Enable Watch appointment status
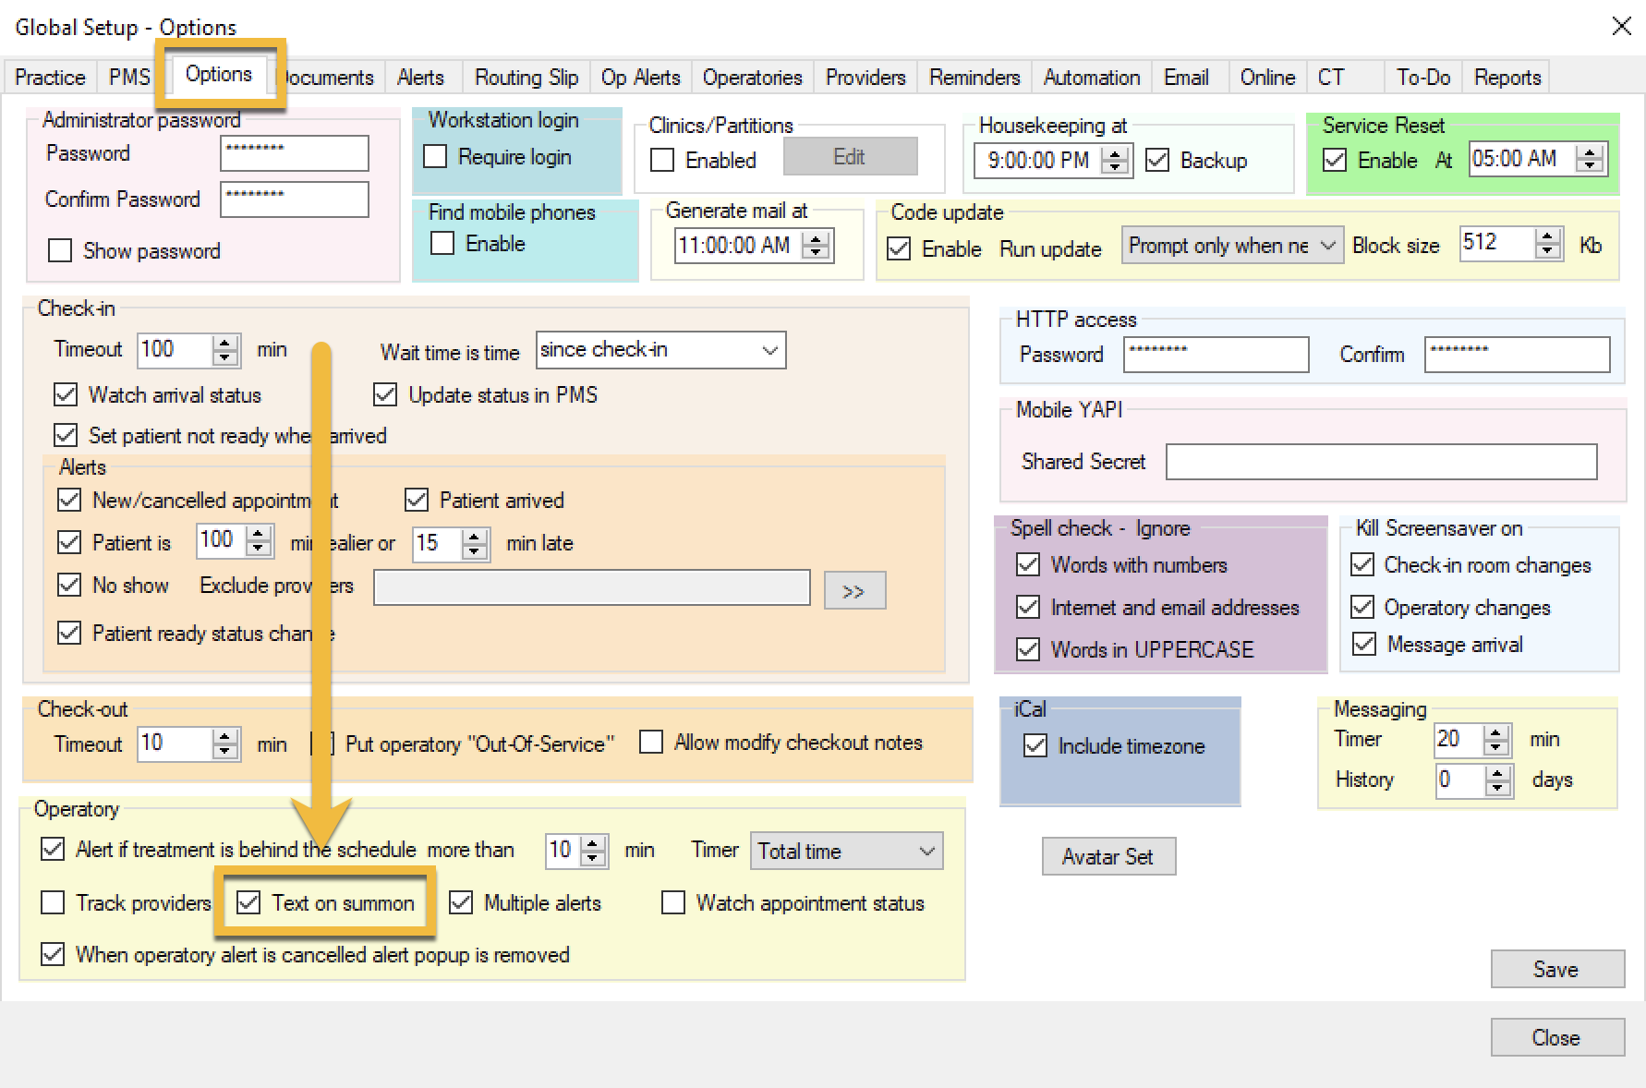The width and height of the screenshot is (1646, 1088). click(x=673, y=902)
